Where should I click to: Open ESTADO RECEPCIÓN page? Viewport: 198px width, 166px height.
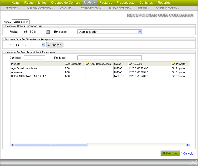(x=91, y=8)
